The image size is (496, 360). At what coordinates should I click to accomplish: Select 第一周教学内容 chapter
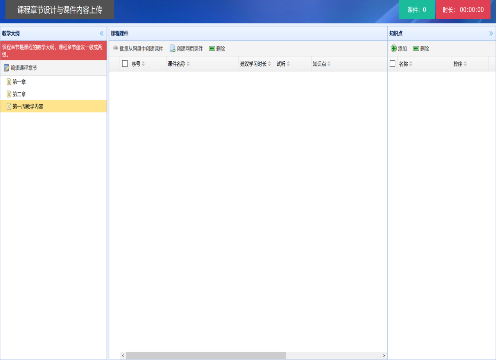28,106
